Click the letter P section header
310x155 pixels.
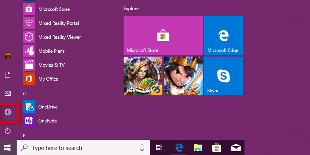coord(24,135)
